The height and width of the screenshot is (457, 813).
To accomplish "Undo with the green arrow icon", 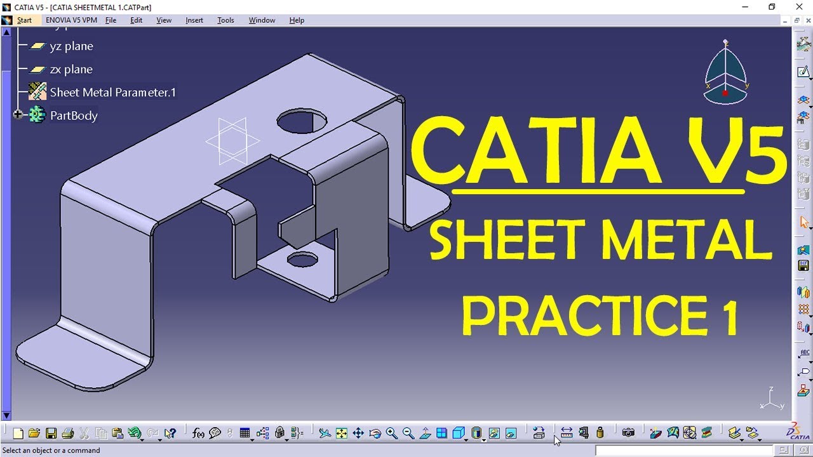I will click(x=134, y=434).
